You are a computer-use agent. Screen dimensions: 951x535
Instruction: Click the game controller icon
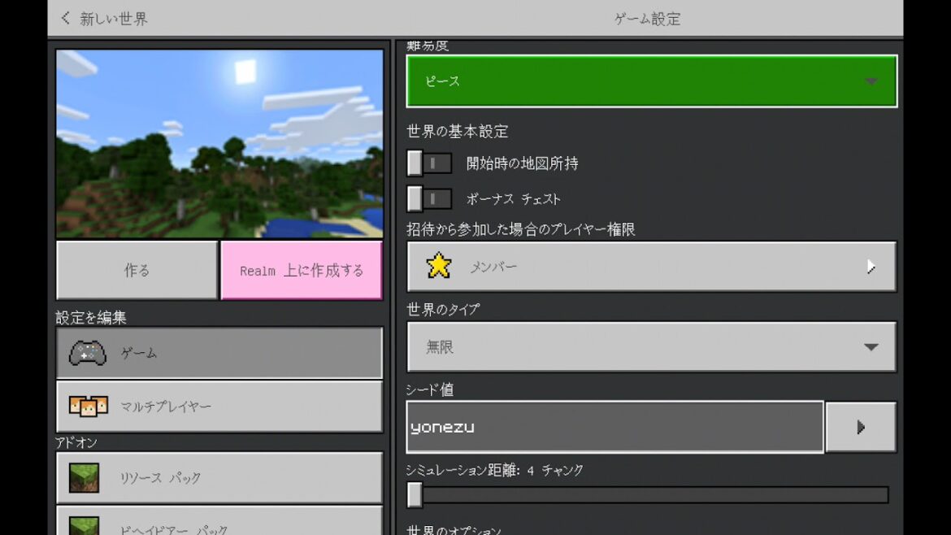pos(88,353)
